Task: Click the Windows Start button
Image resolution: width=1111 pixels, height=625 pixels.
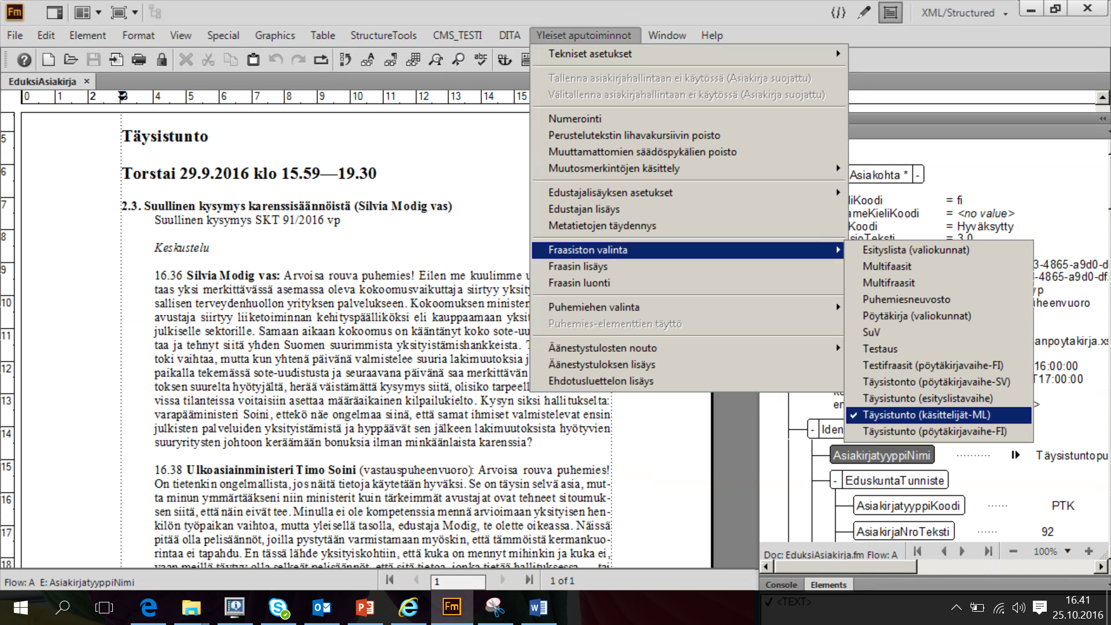Action: [21, 607]
